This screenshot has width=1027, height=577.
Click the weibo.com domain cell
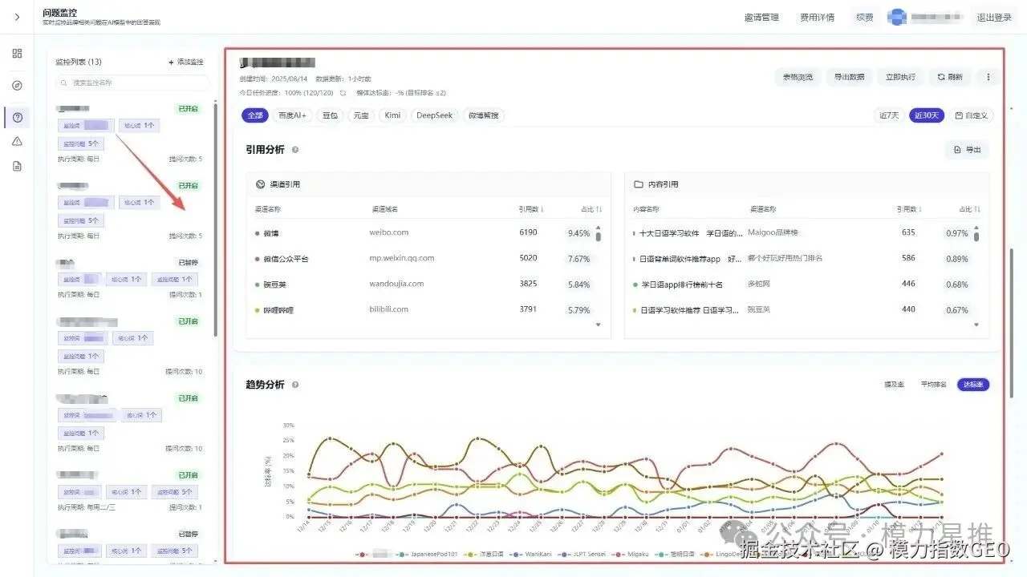click(389, 232)
